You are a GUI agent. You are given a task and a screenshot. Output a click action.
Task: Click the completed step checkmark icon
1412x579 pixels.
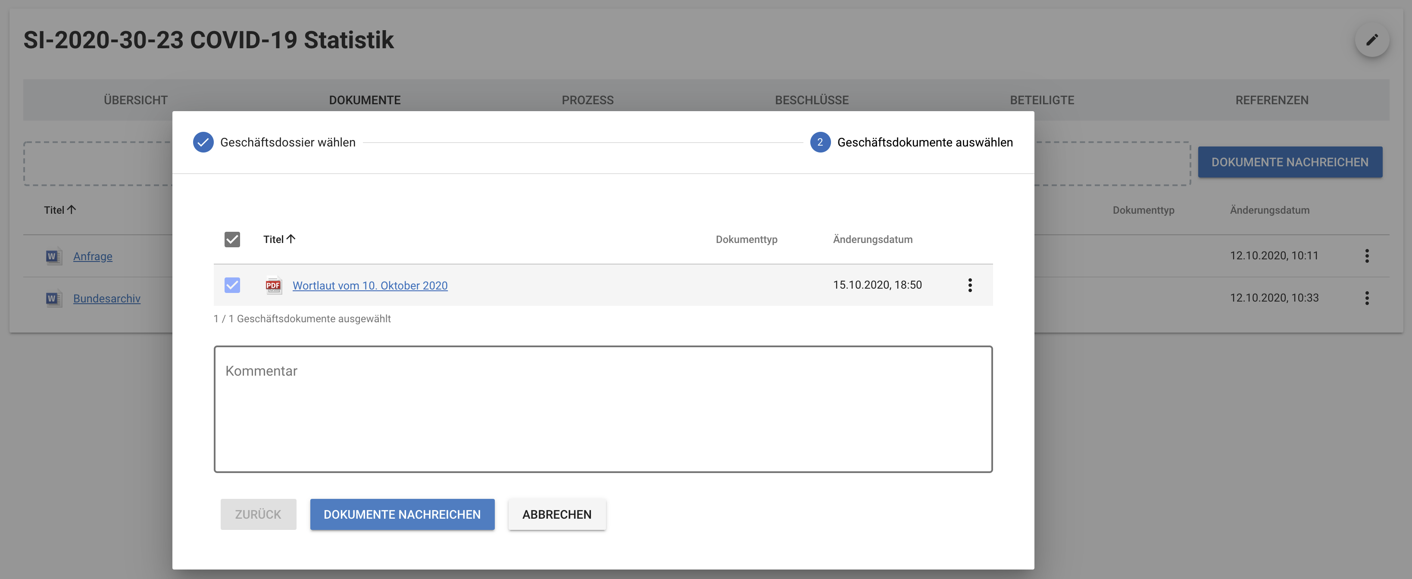coord(203,143)
